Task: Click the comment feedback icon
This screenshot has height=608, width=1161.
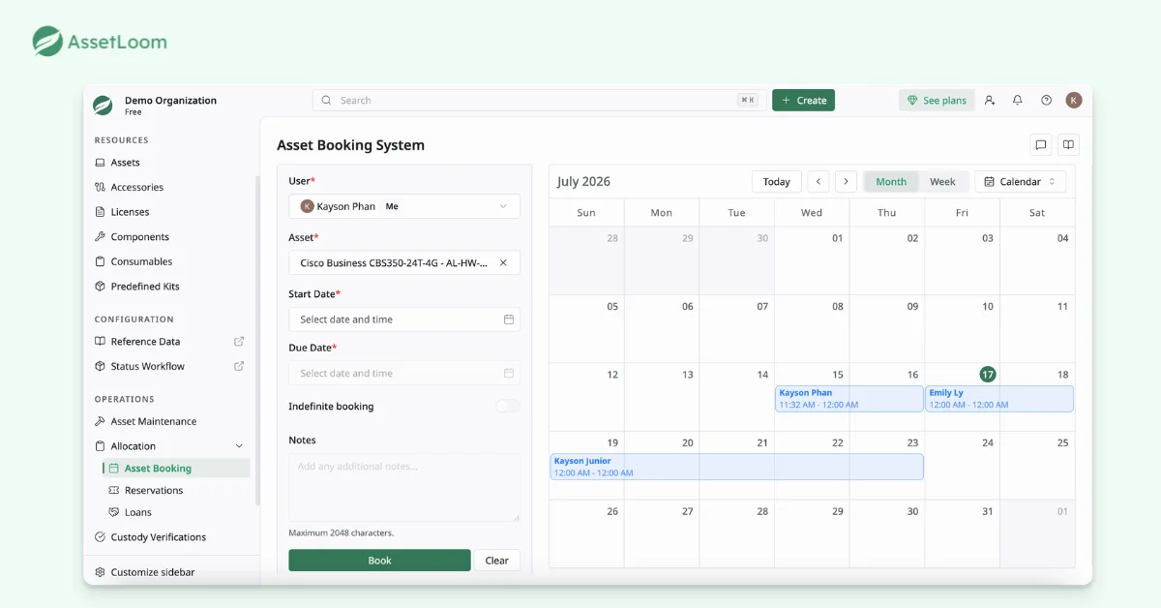Action: point(1041,145)
